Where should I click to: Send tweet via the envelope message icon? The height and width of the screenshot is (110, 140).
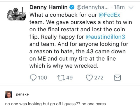tap(117, 78)
